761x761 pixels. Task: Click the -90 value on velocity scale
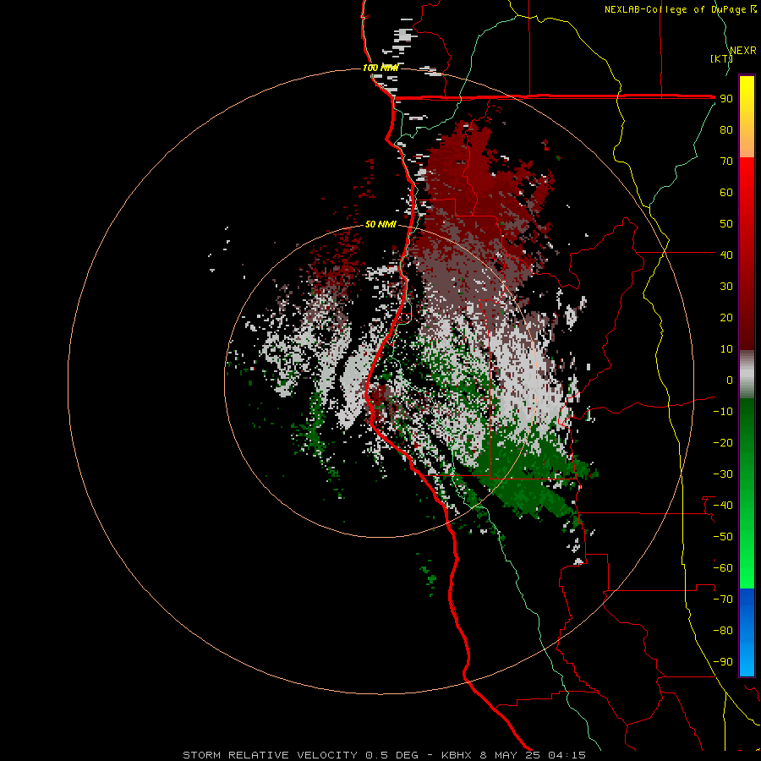click(723, 662)
